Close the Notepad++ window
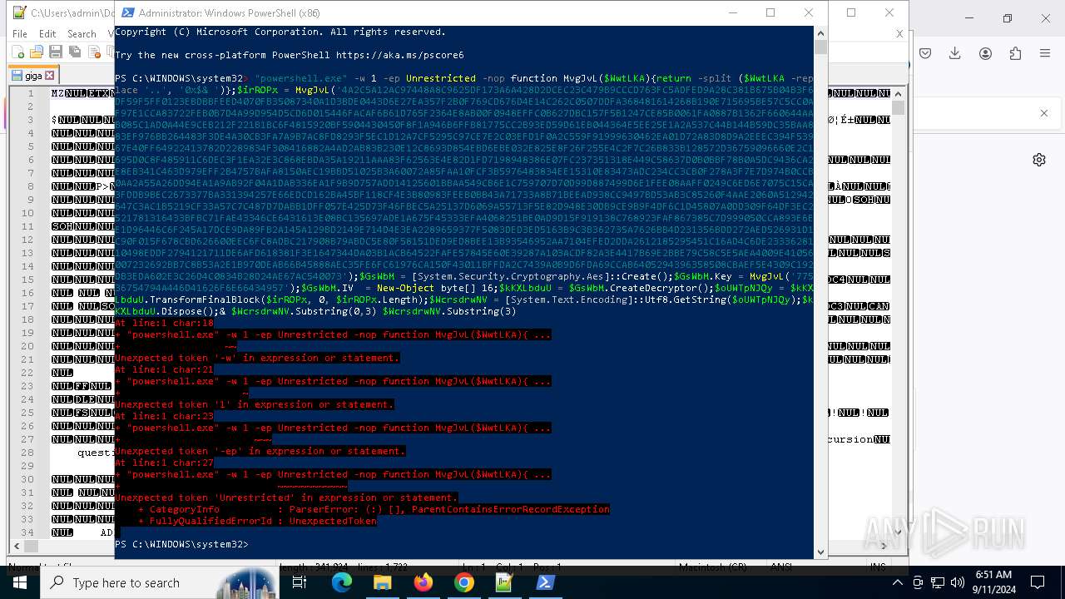The height and width of the screenshot is (599, 1065). coord(889,12)
